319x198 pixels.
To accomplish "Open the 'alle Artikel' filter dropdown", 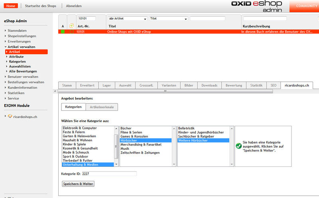I will (x=127, y=18).
